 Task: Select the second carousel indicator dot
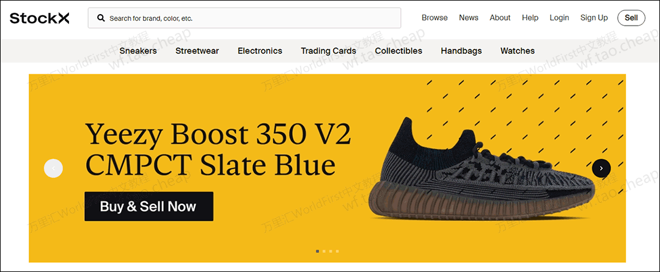coord(324,251)
